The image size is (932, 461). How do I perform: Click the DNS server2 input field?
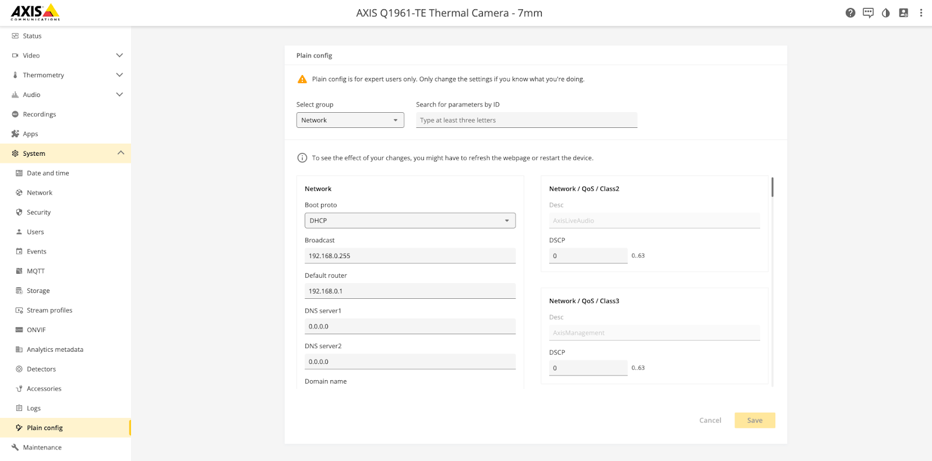click(x=410, y=362)
